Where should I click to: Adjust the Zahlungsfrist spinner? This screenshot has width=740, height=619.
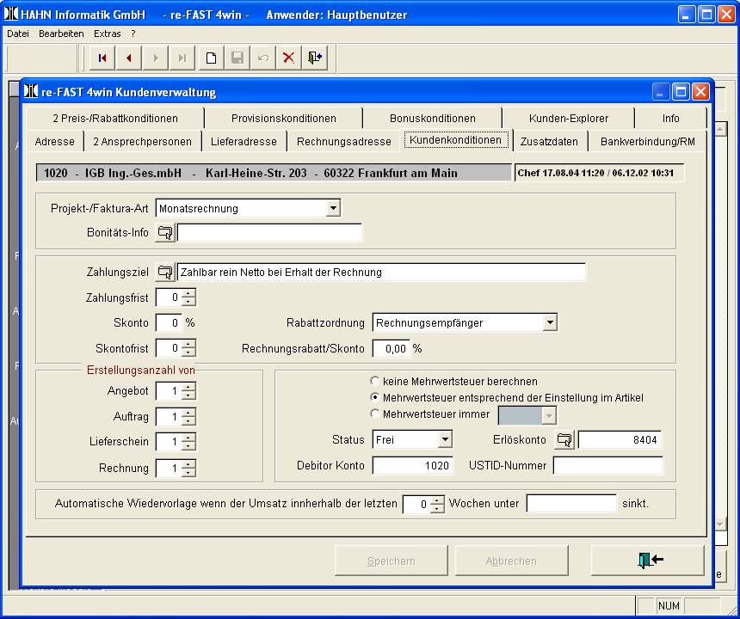coord(188,297)
